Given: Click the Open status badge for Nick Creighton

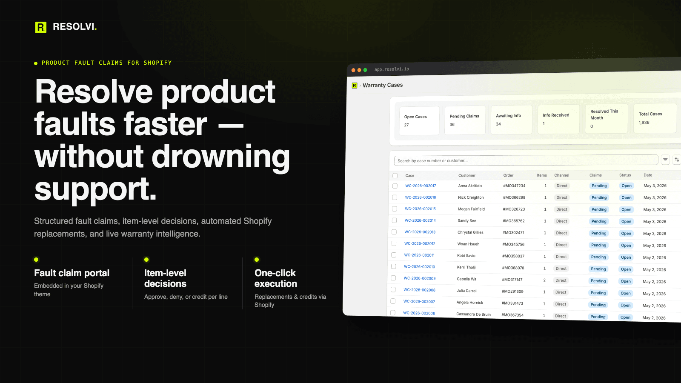Looking at the screenshot, I should click(x=627, y=197).
